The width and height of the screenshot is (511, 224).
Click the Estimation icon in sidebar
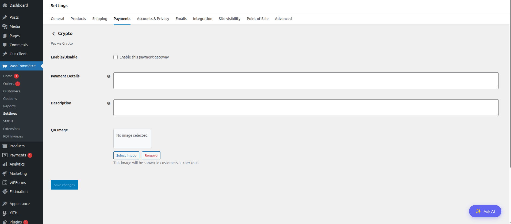(5, 192)
